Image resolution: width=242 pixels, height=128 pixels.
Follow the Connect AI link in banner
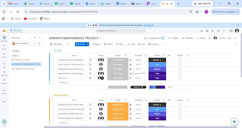(x=148, y=25)
